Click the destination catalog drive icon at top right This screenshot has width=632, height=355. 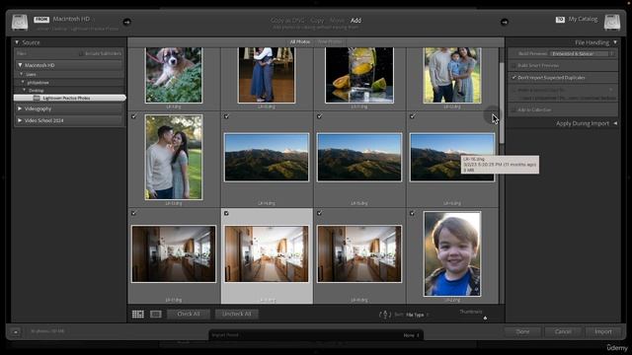611,22
